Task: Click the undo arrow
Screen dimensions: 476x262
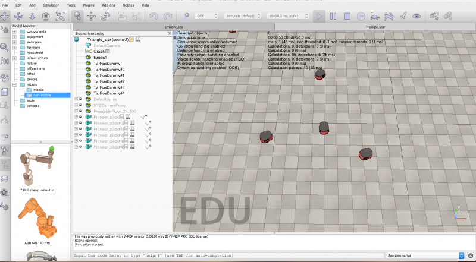Action: tap(154, 16)
